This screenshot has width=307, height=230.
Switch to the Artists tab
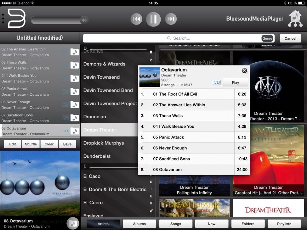(x=103, y=224)
